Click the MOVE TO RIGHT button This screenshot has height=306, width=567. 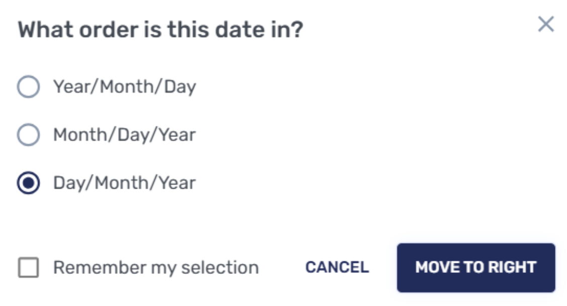[x=476, y=267]
